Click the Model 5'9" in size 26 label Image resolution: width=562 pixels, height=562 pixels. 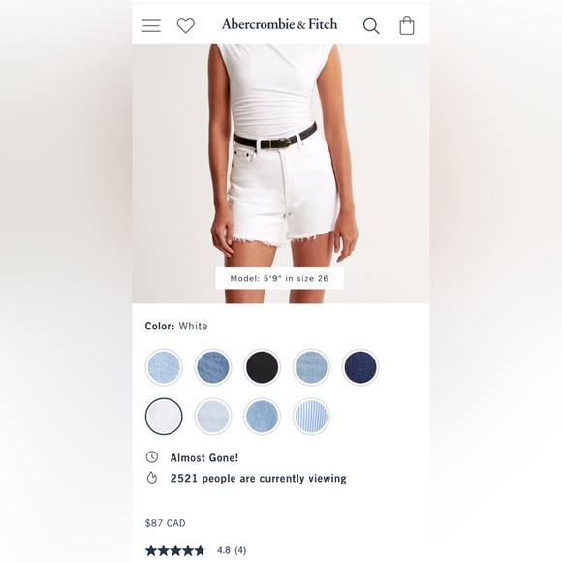279,278
